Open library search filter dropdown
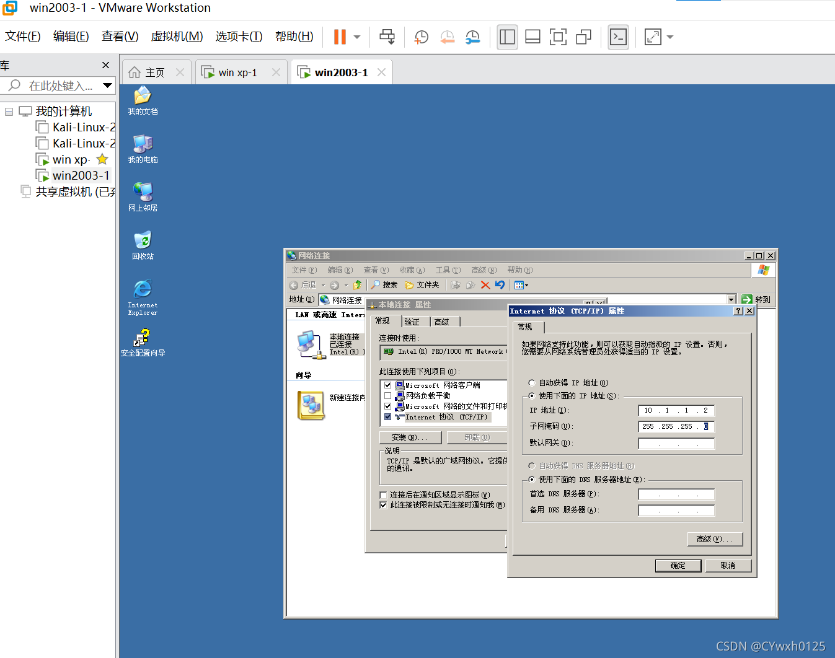 tap(108, 86)
